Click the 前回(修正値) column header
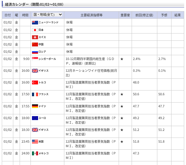Image resolution: width=186 pixels, height=165 pixels. [x=144, y=15]
